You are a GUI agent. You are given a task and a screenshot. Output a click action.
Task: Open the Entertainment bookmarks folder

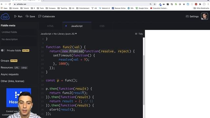(x=83, y=8)
